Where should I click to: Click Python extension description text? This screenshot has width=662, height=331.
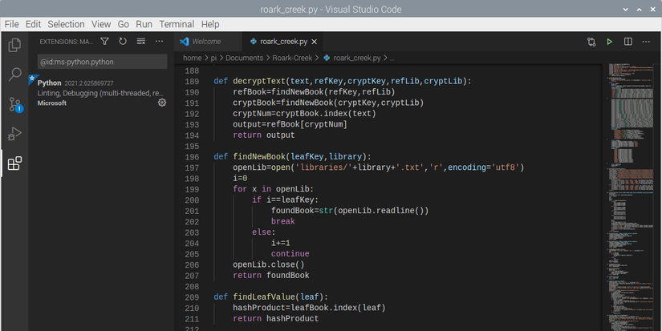(101, 93)
